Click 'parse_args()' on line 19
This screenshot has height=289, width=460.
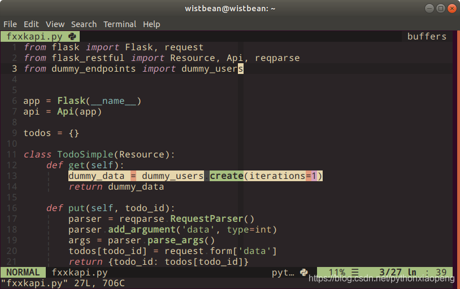pyautogui.click(x=181, y=240)
